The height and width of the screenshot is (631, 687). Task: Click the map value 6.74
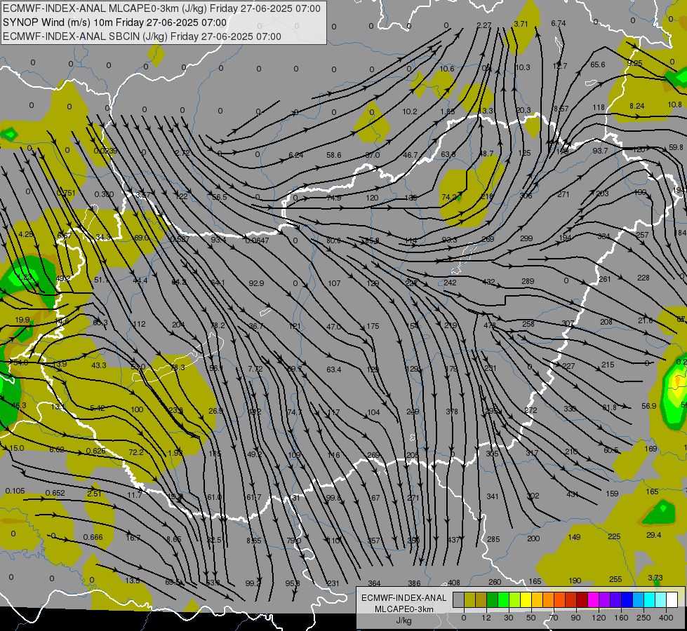click(559, 24)
